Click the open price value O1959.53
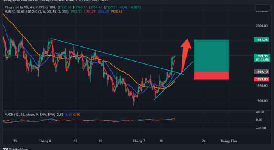 [65, 7]
